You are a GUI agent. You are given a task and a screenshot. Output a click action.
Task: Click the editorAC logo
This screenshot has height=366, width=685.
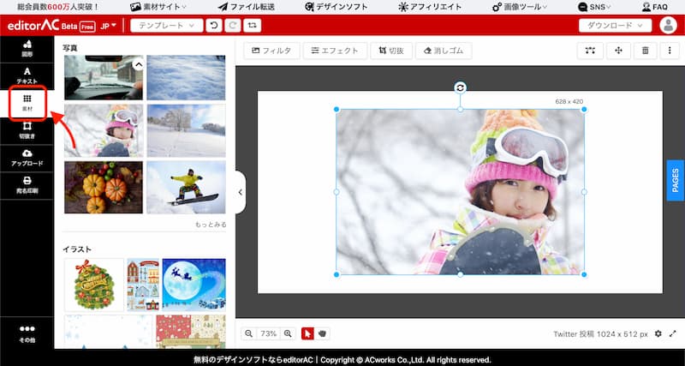[x=33, y=26]
